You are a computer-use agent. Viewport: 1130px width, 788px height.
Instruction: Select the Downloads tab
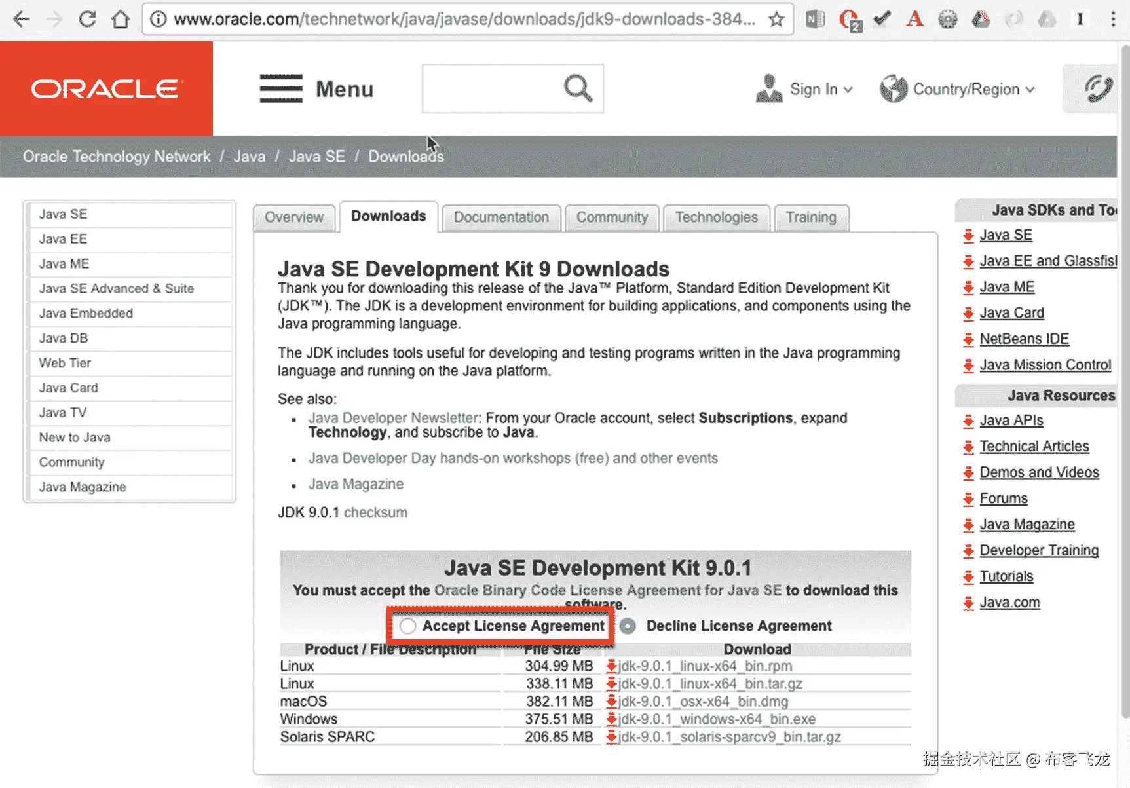point(388,216)
